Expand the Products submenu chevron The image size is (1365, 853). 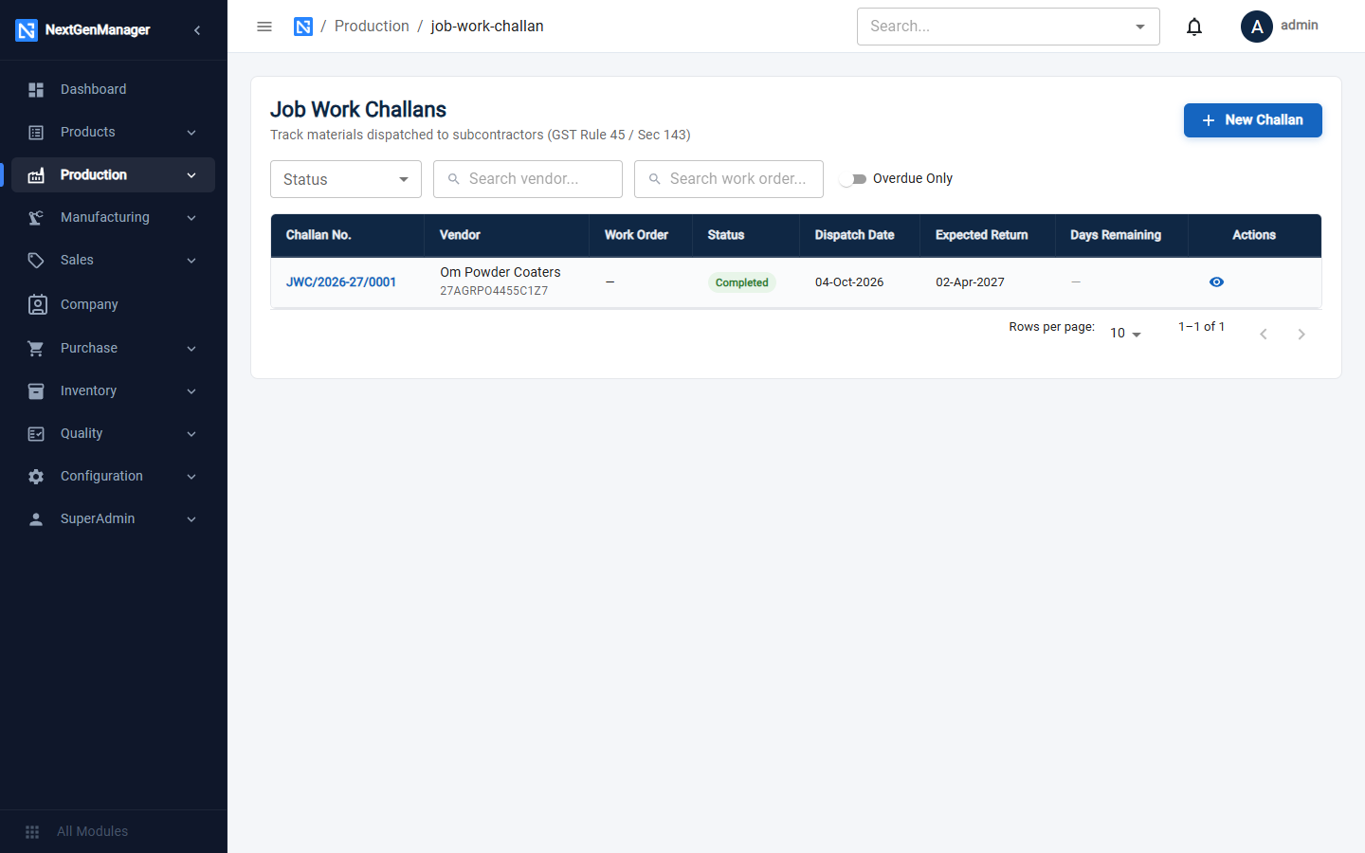pos(191,133)
